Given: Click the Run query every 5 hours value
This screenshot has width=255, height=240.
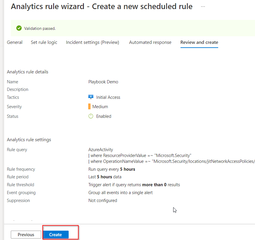Looking at the screenshot, I should (x=112, y=169).
